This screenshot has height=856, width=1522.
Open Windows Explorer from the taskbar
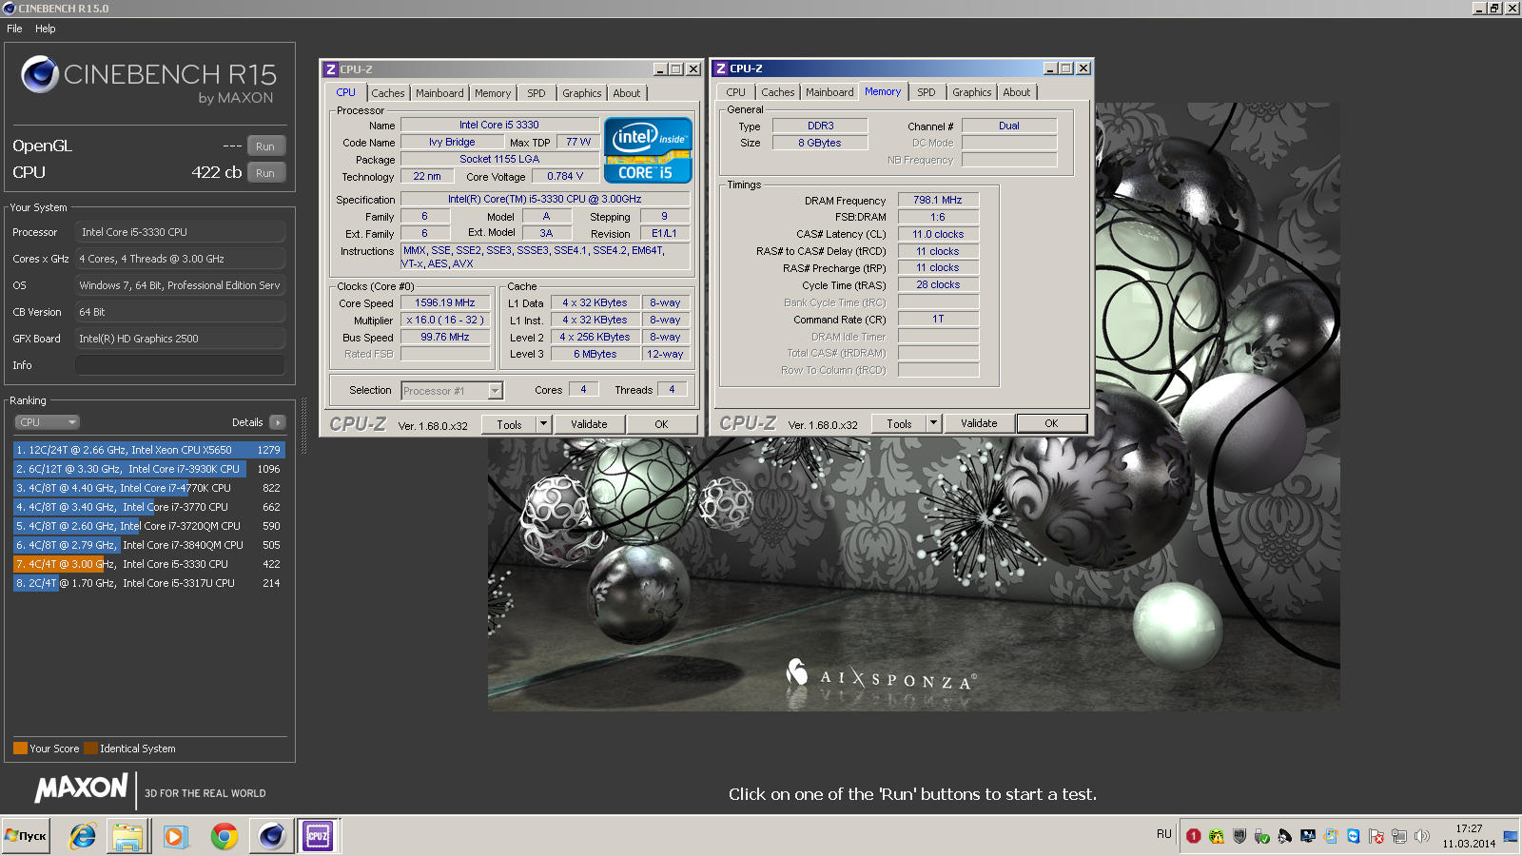click(x=127, y=836)
